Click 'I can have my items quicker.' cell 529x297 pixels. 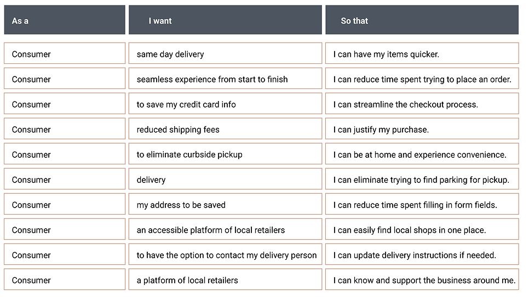422,53
